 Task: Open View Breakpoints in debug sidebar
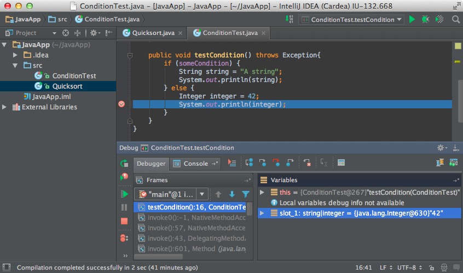coord(124,237)
